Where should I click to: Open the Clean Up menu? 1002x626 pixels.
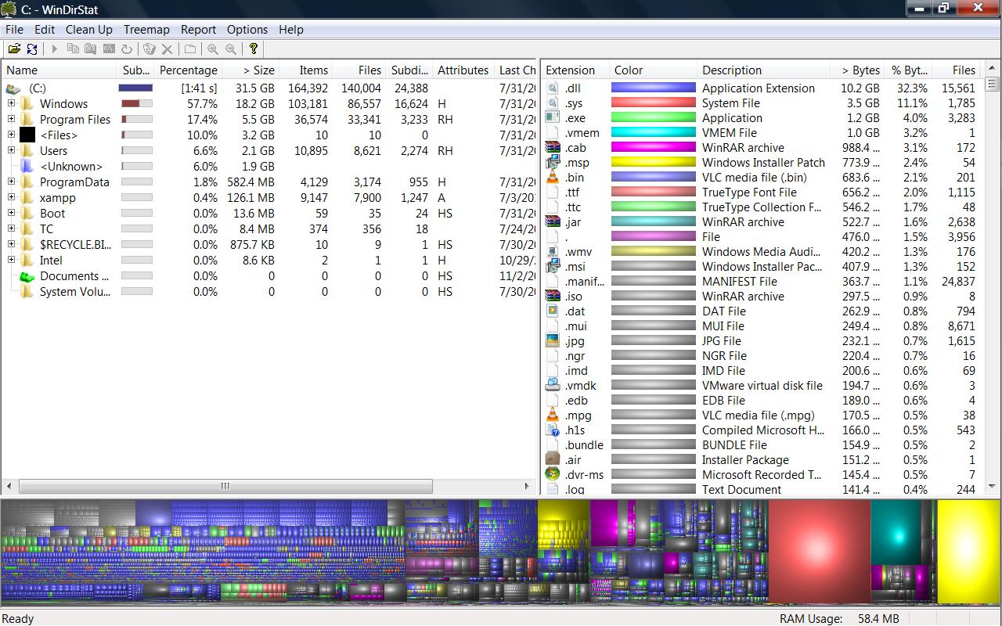point(88,30)
